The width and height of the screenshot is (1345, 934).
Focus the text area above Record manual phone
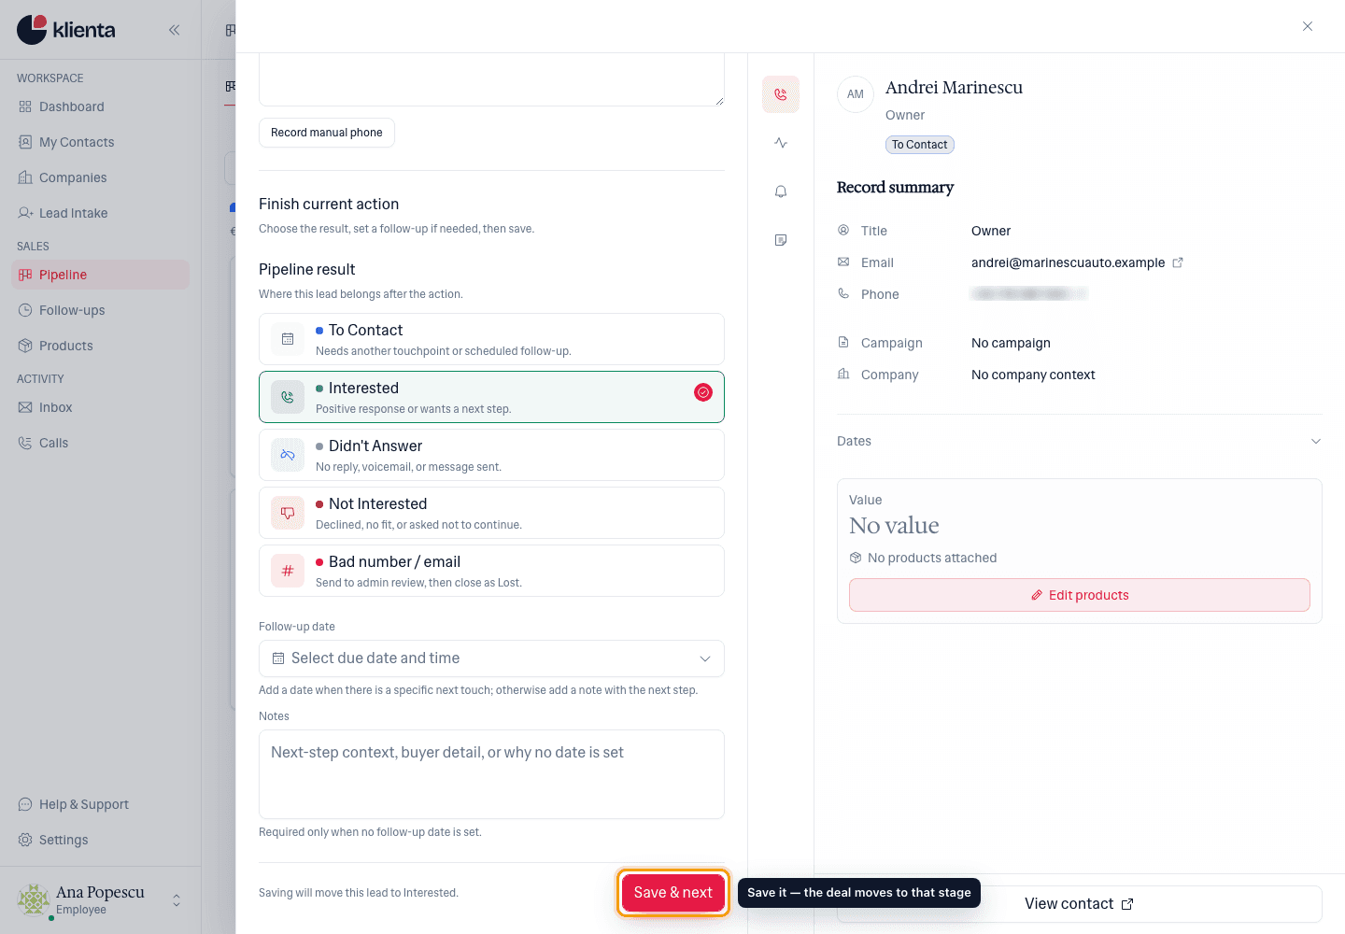491,80
